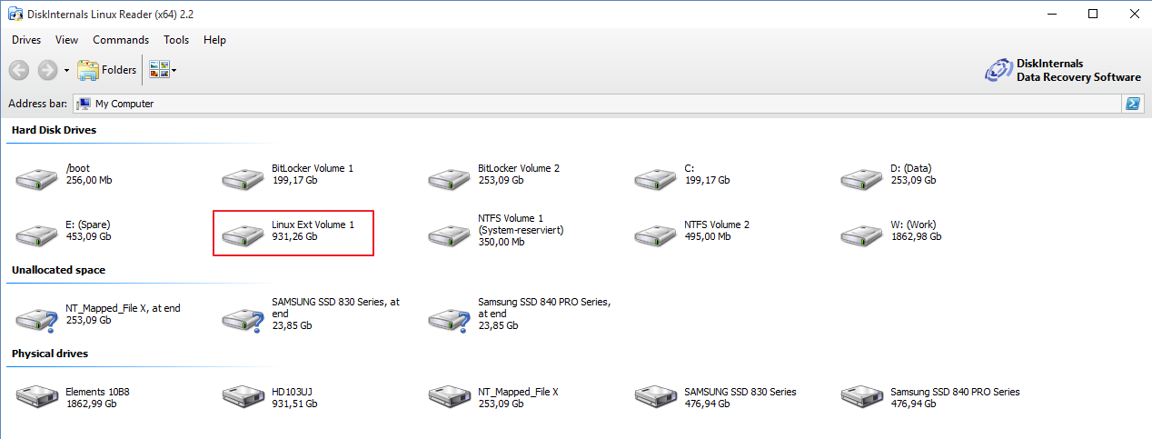
Task: Click the Unallocated space group header
Action: point(58,270)
